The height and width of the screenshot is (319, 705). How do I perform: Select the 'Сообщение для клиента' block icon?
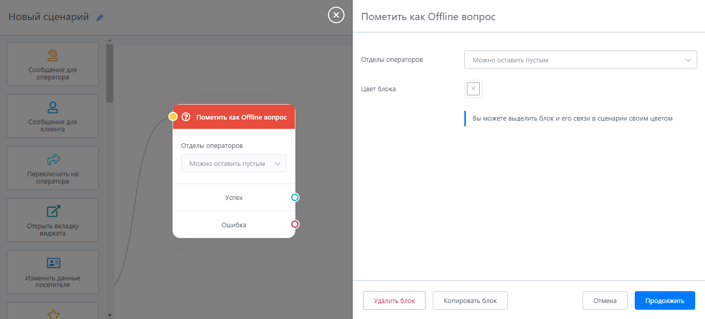tap(52, 107)
